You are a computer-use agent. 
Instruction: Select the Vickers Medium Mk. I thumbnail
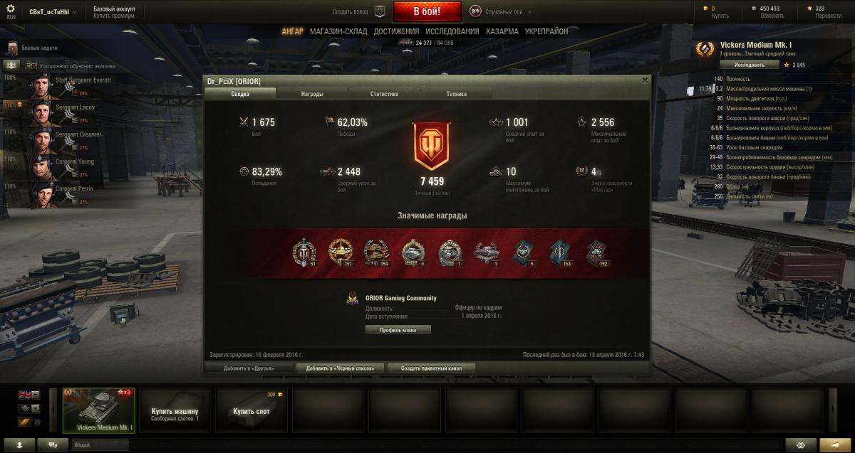pyautogui.click(x=99, y=410)
